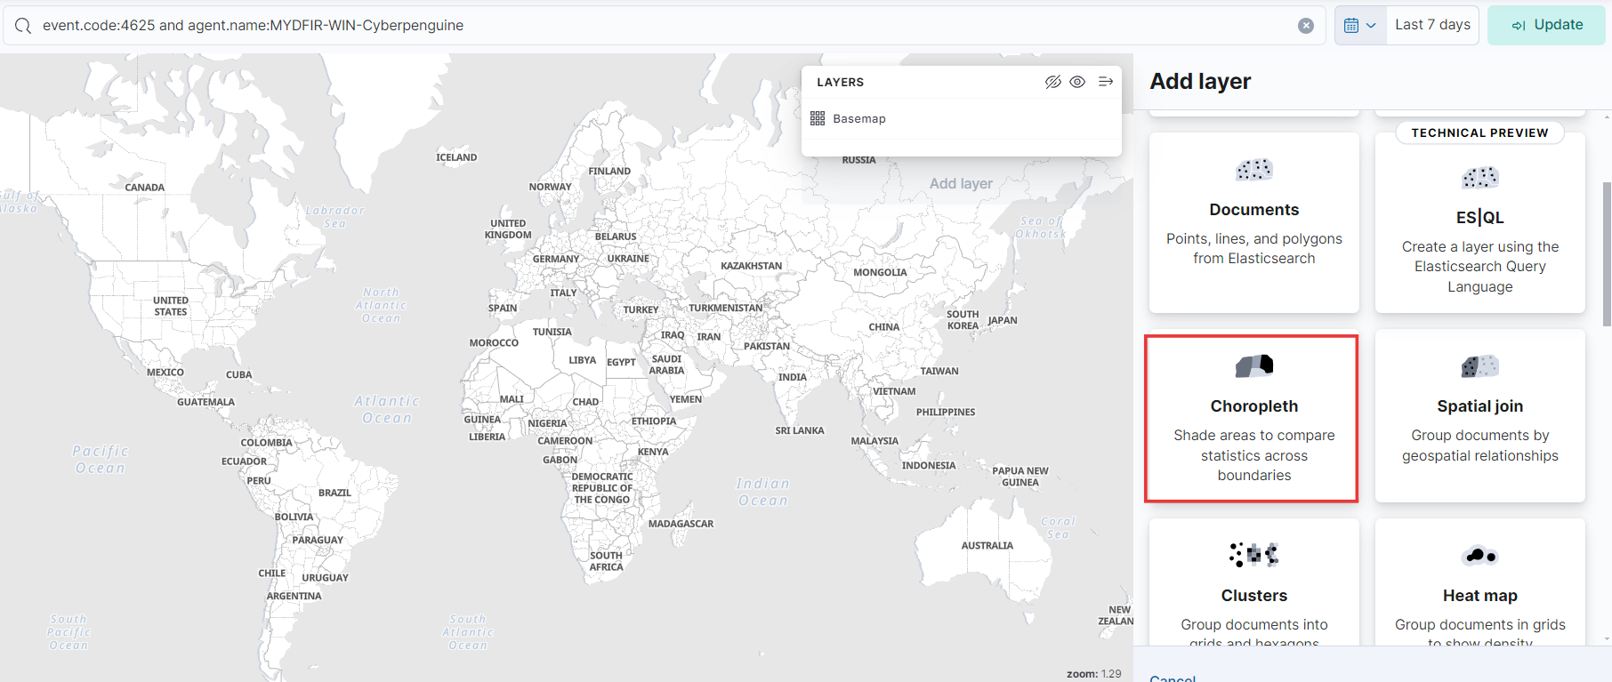Click the NORWAY label on the map
The width and height of the screenshot is (1612, 682).
coord(550,187)
